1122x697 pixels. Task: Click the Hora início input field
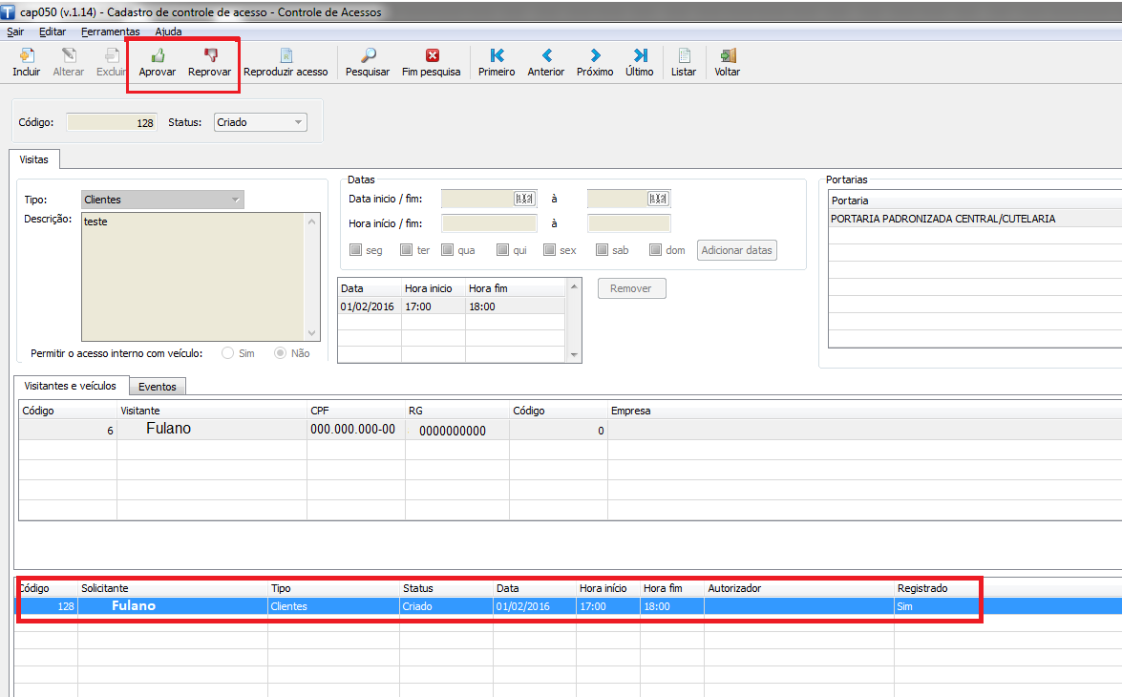click(x=490, y=223)
